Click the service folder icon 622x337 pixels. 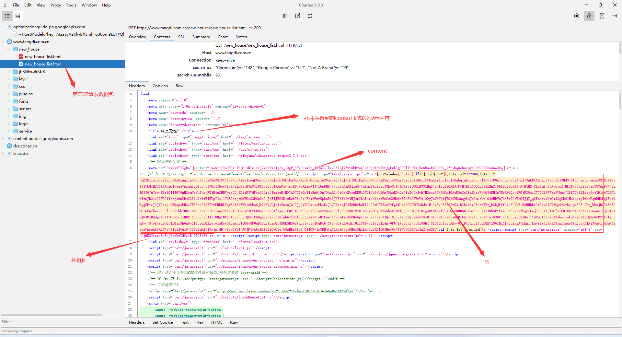tap(15, 131)
